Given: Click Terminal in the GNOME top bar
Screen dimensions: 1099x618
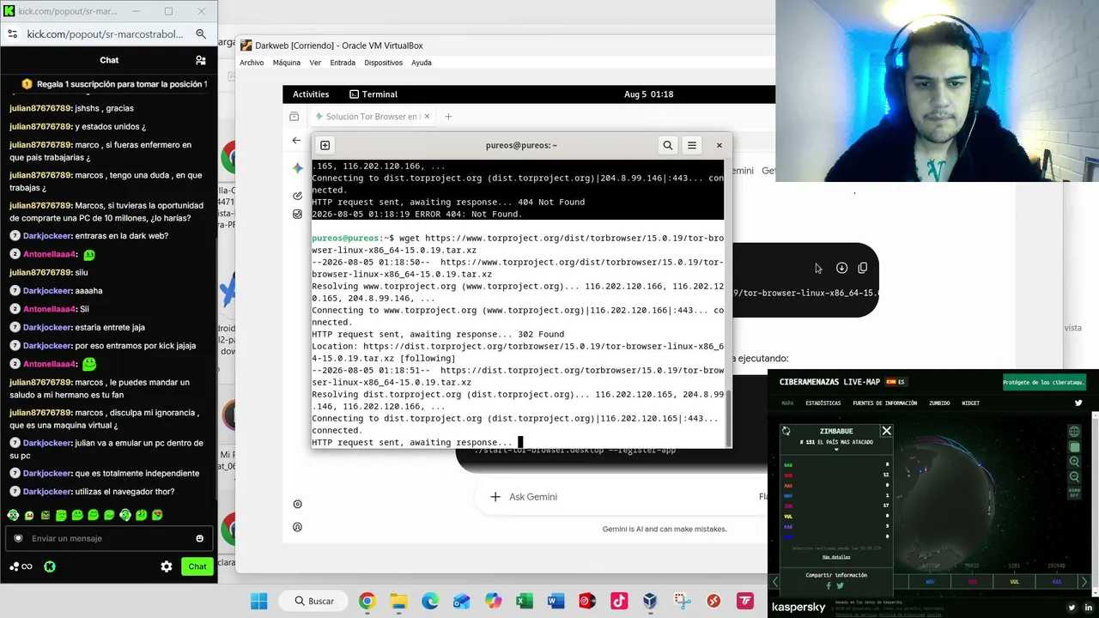Looking at the screenshot, I should tap(373, 94).
